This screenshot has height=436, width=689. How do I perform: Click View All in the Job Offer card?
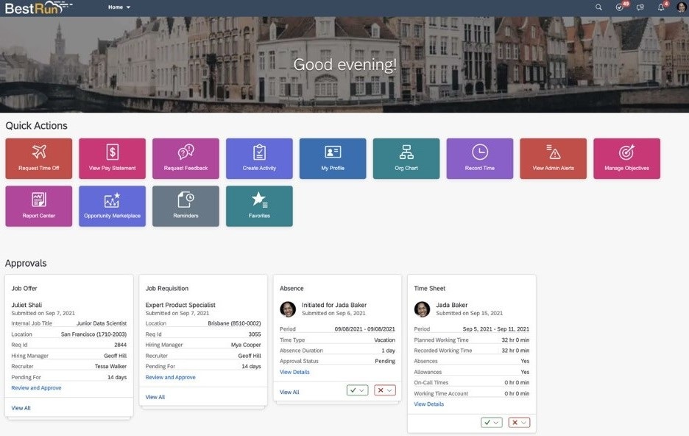(21, 408)
